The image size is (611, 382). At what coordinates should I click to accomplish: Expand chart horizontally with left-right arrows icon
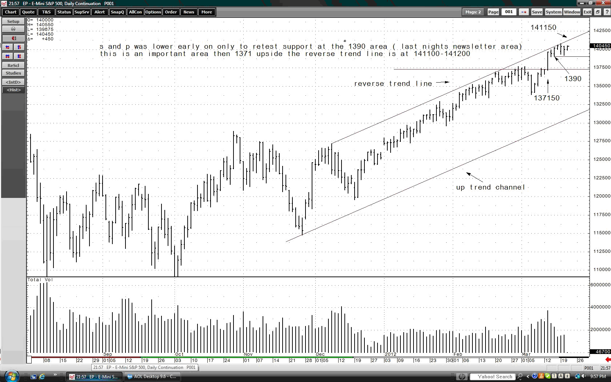pos(8,47)
